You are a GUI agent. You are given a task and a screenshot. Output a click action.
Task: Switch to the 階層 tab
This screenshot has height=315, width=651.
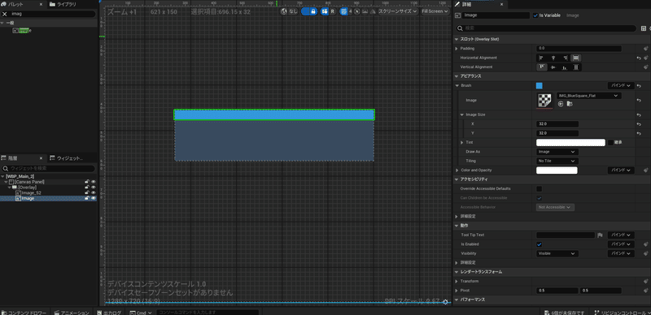pyautogui.click(x=13, y=158)
